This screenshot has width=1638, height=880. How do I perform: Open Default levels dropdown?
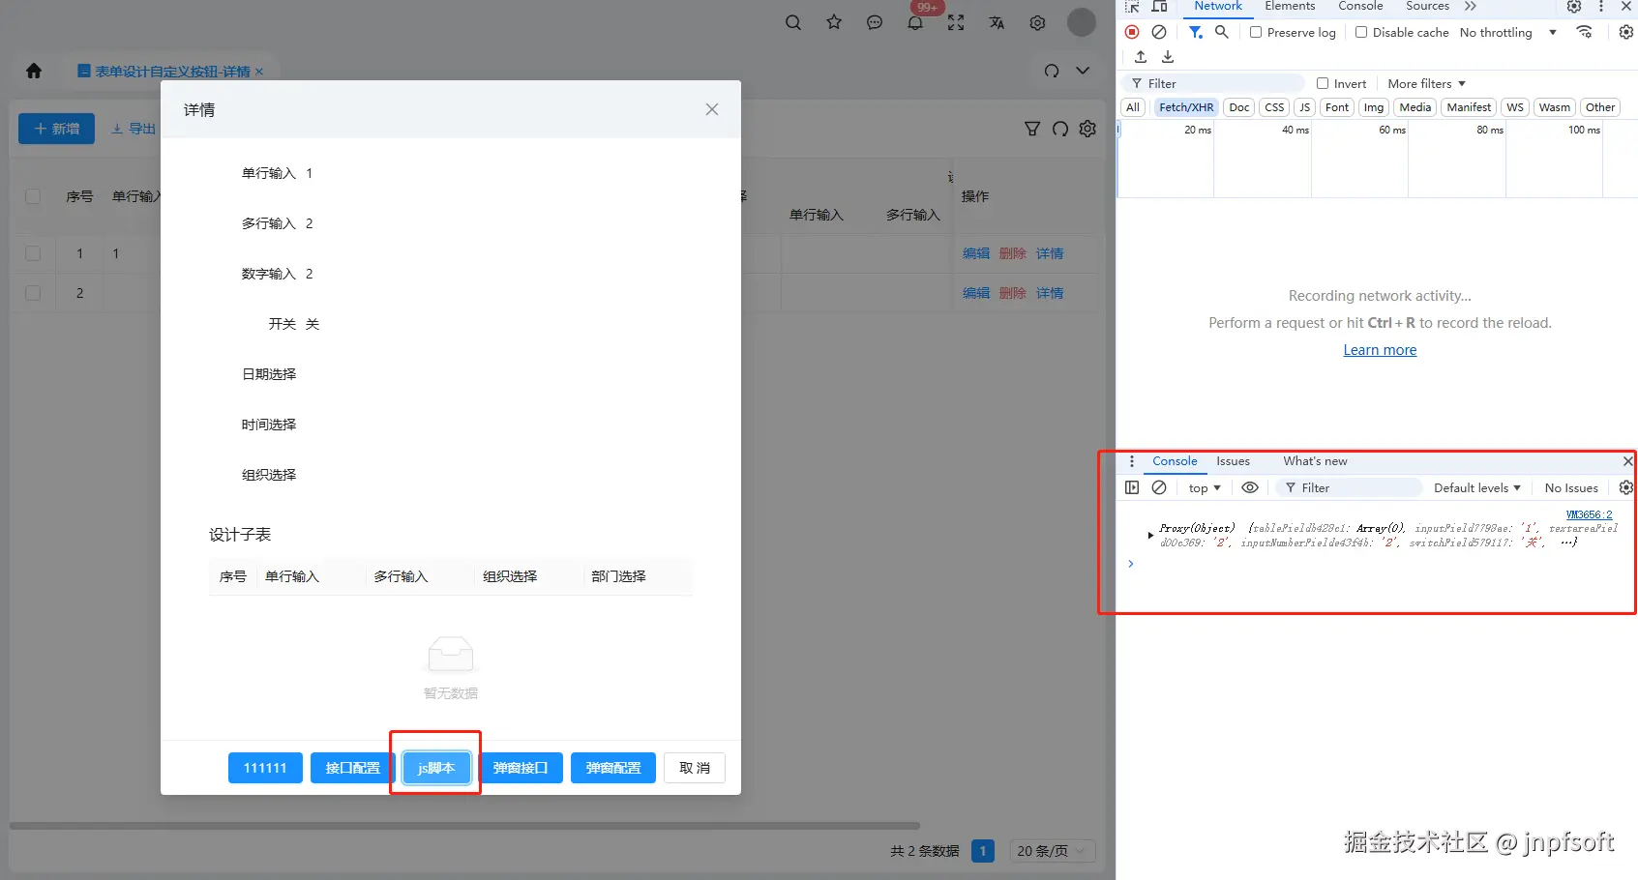[x=1476, y=487]
